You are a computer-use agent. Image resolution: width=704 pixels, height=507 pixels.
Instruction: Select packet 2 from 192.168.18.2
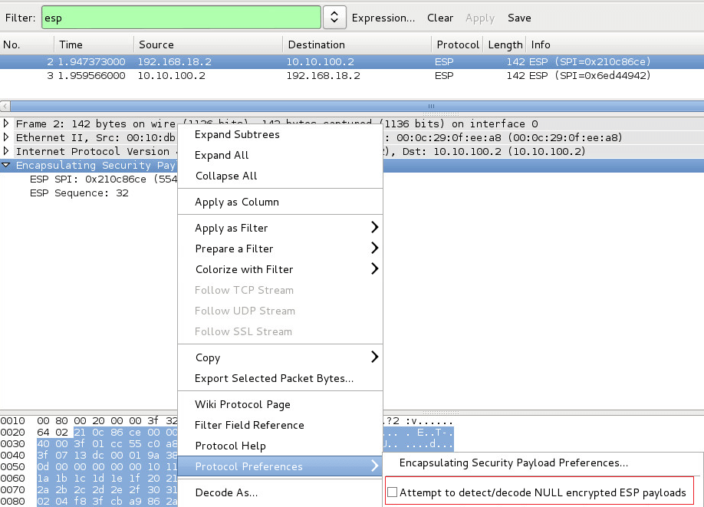[x=352, y=61]
